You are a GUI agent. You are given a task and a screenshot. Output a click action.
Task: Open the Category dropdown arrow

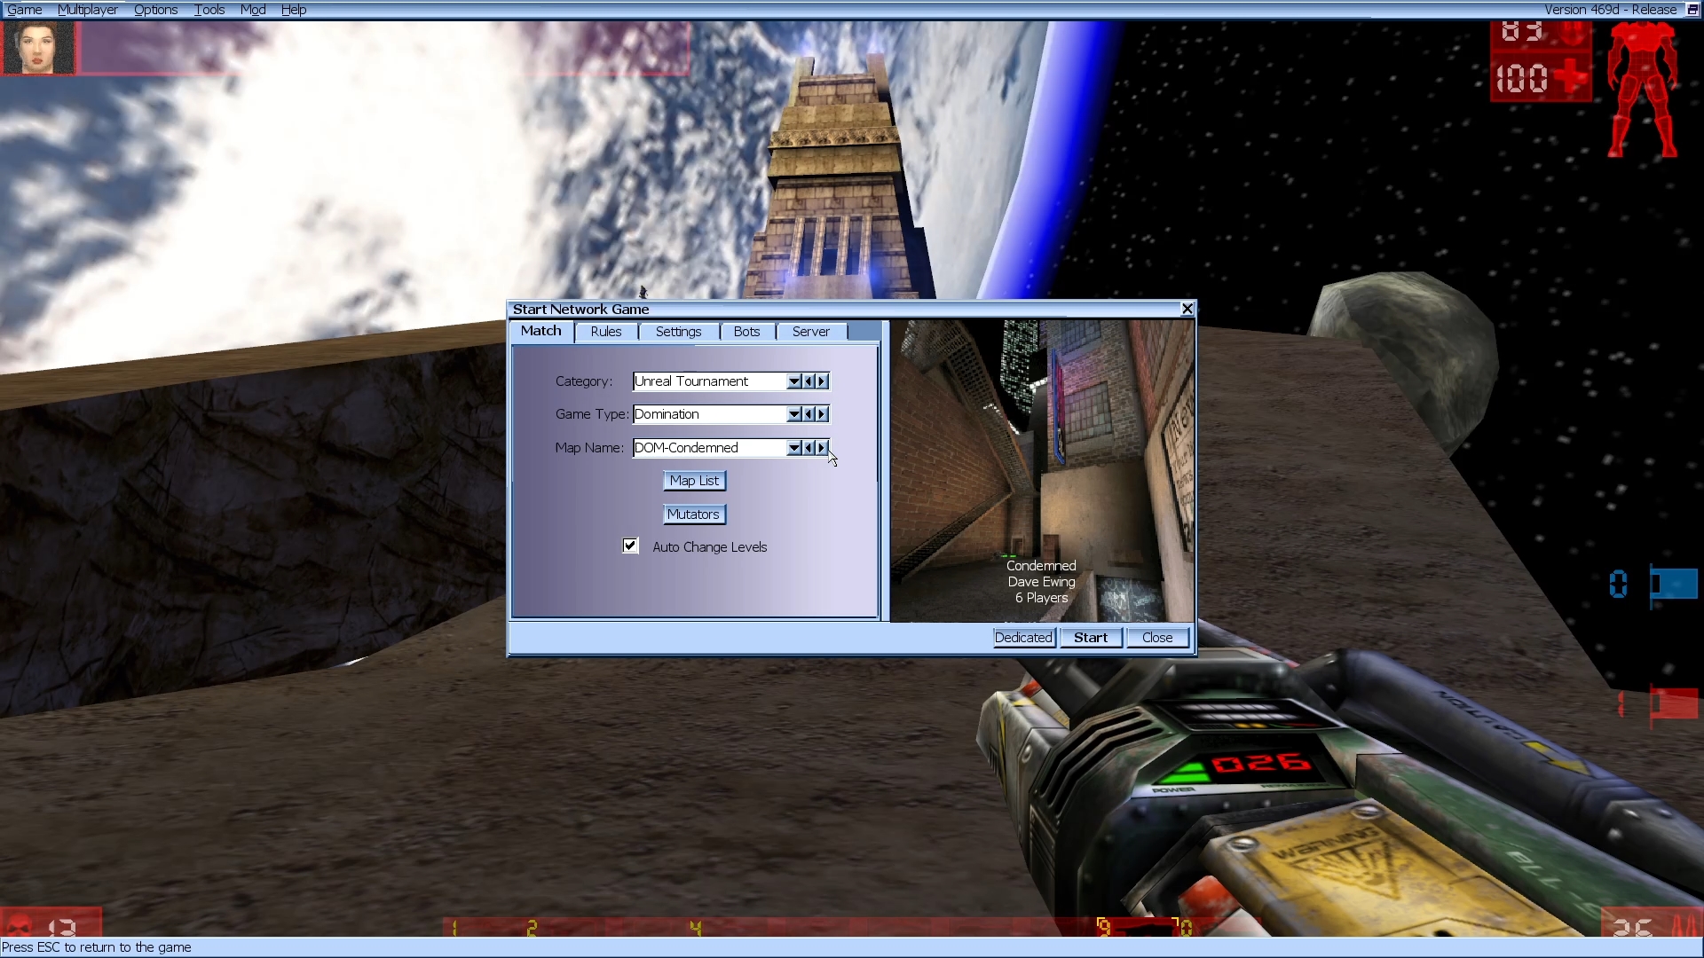794,381
